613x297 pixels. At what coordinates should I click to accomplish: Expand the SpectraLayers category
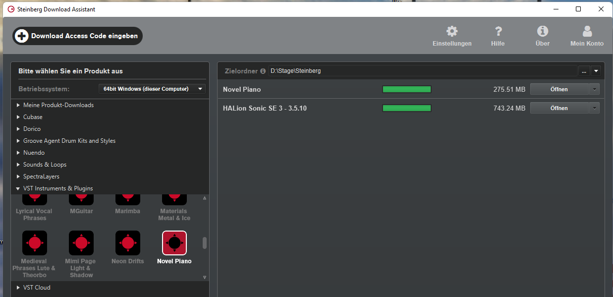[19, 177]
